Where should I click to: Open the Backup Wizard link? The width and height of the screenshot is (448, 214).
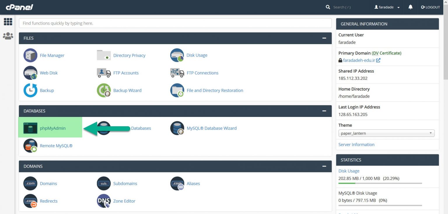[x=127, y=90]
